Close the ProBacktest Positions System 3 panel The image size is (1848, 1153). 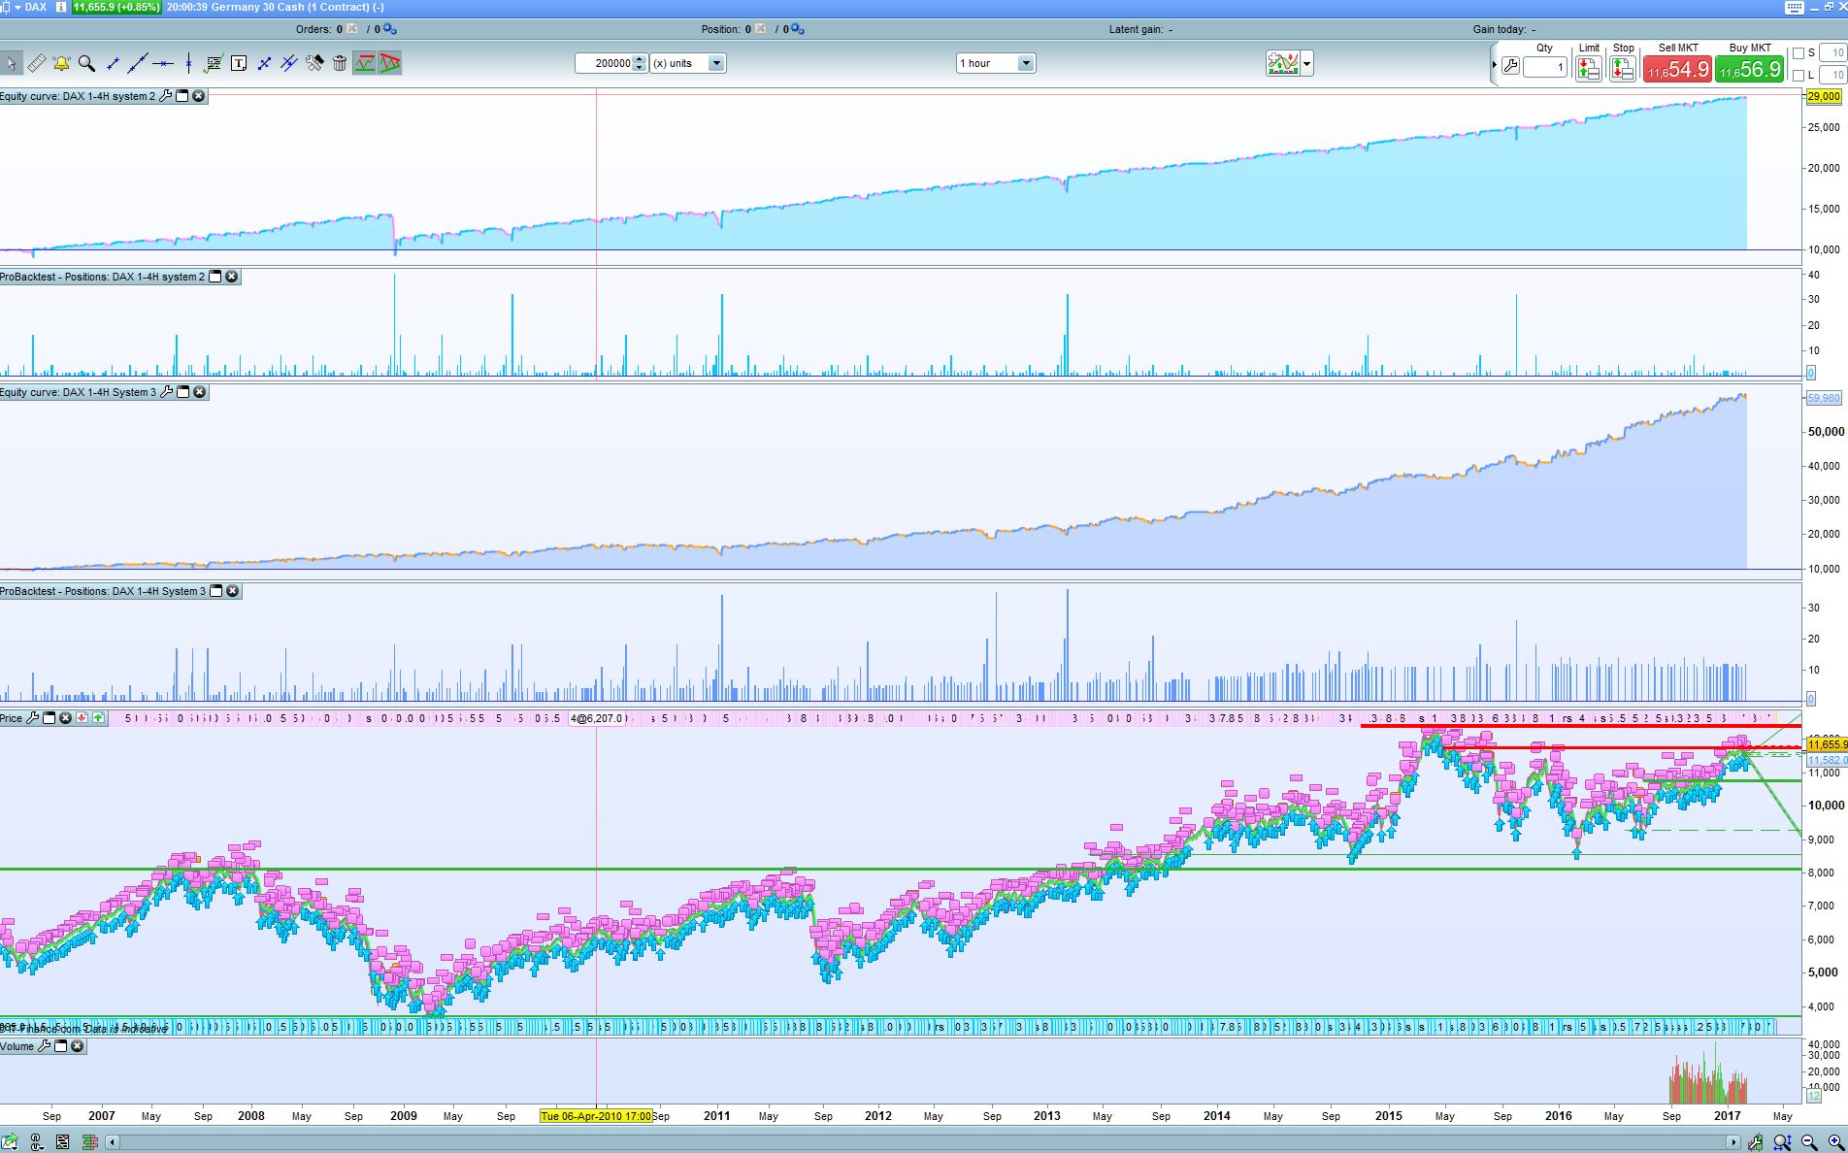232,591
